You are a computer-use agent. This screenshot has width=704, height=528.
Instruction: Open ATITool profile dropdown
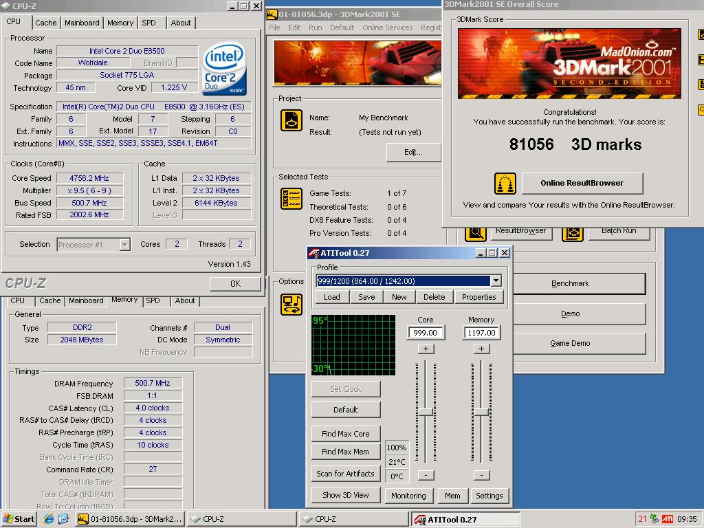click(x=496, y=281)
